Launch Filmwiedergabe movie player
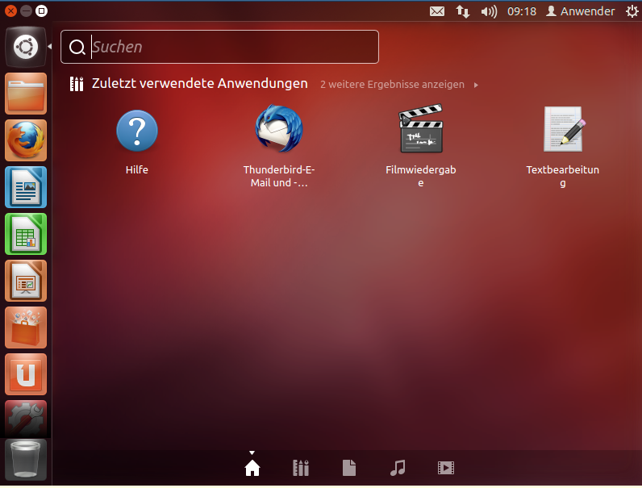Screen dimensions: 642x488 pos(421,147)
